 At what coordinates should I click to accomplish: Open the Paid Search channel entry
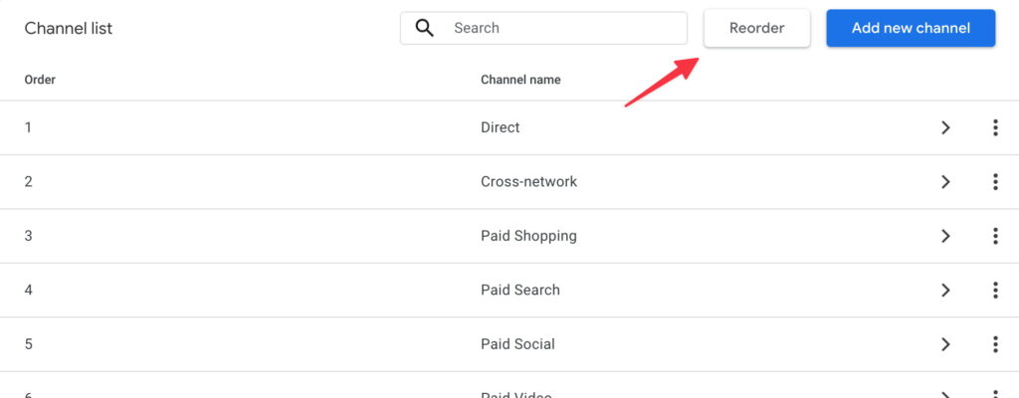click(x=519, y=290)
